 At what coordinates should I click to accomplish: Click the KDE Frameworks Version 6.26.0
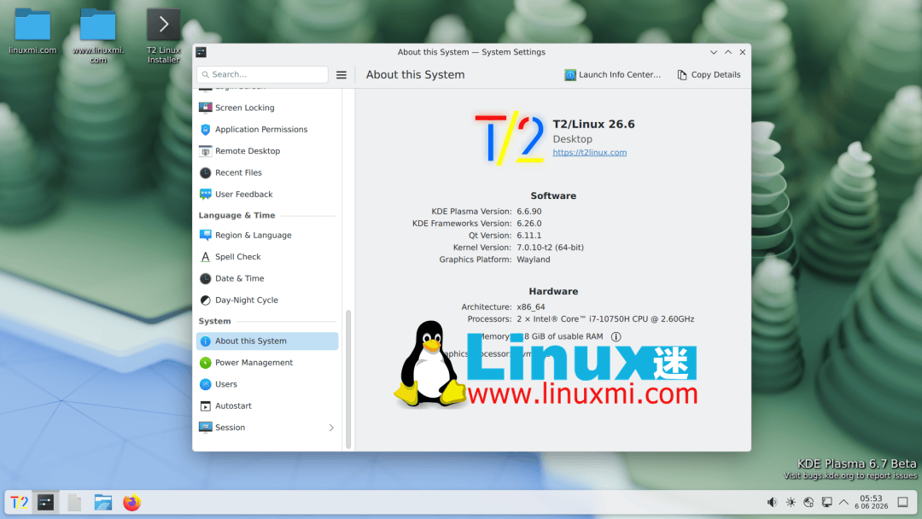click(529, 224)
